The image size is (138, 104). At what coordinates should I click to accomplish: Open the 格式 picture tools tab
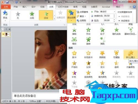coord(118,7)
